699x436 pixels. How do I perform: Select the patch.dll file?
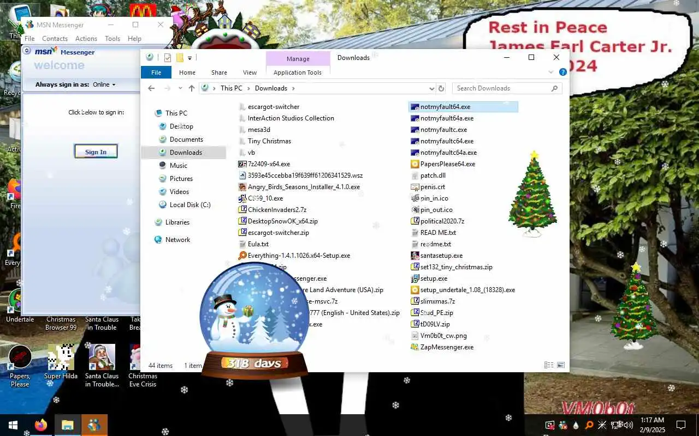(433, 175)
